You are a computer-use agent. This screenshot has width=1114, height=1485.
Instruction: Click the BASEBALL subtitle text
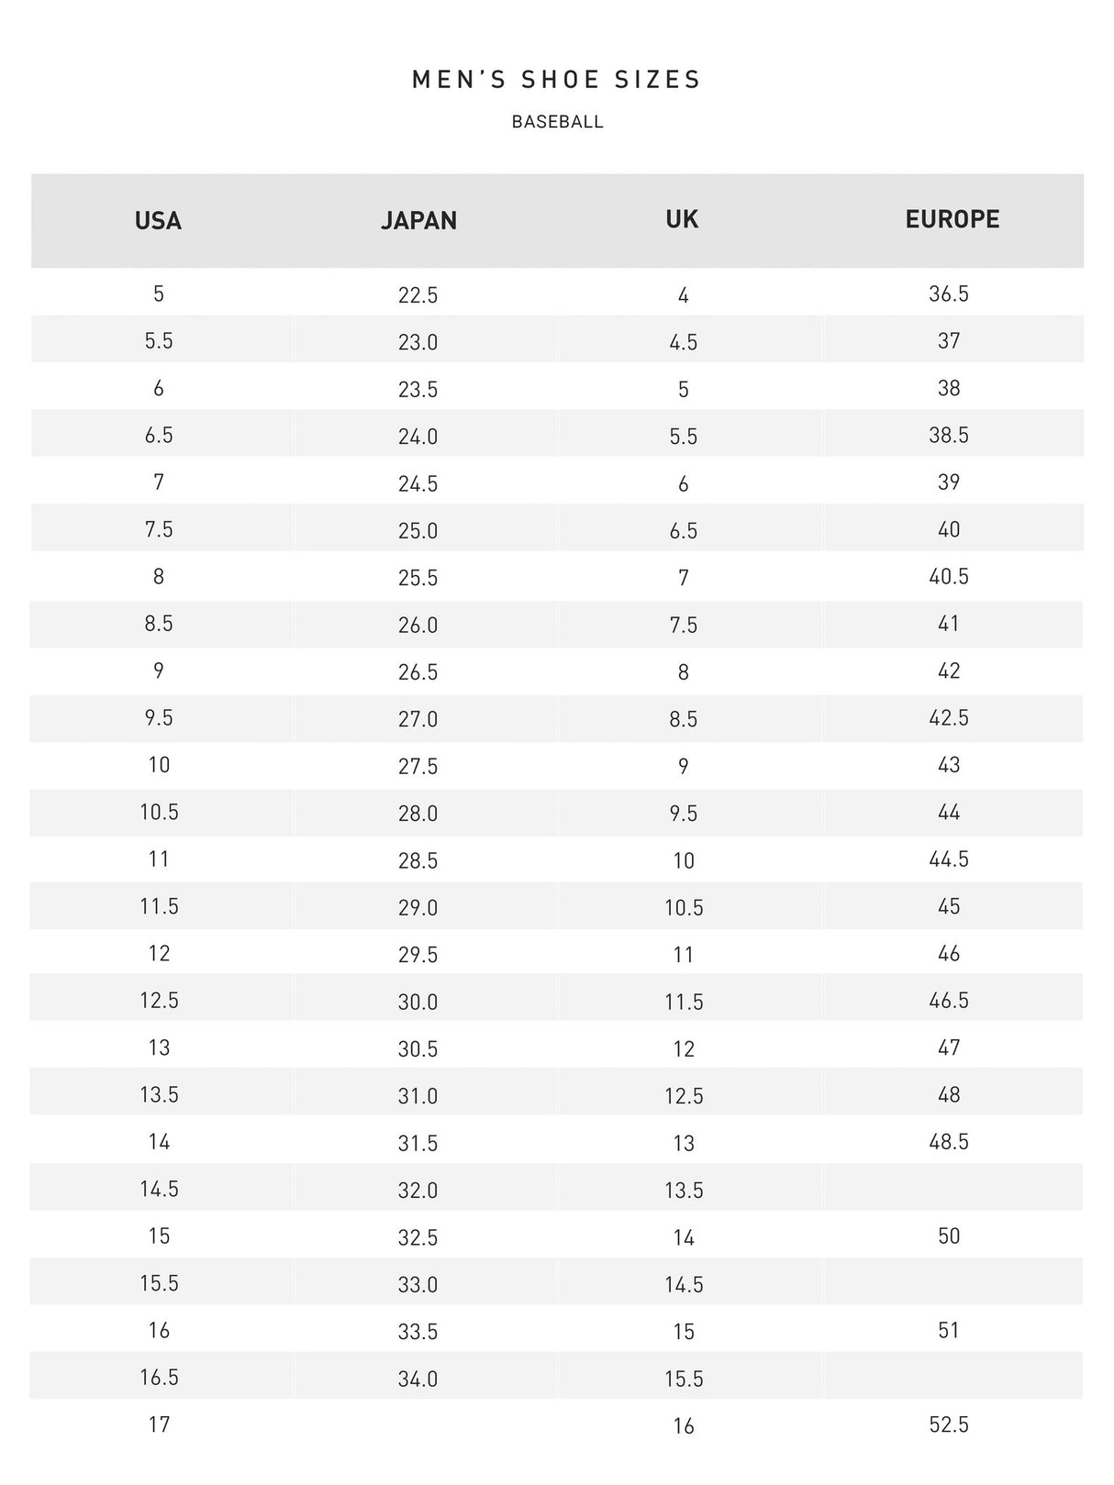tap(557, 122)
